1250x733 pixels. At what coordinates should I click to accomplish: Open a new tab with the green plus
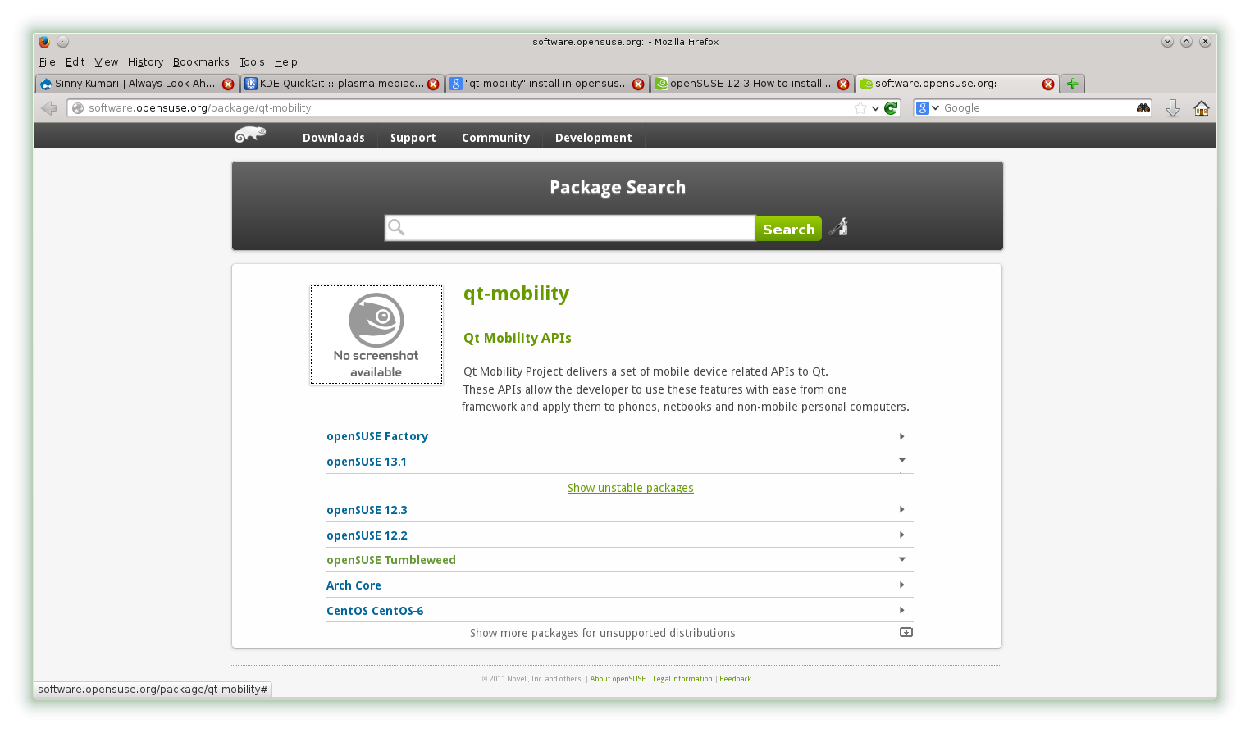(x=1073, y=84)
